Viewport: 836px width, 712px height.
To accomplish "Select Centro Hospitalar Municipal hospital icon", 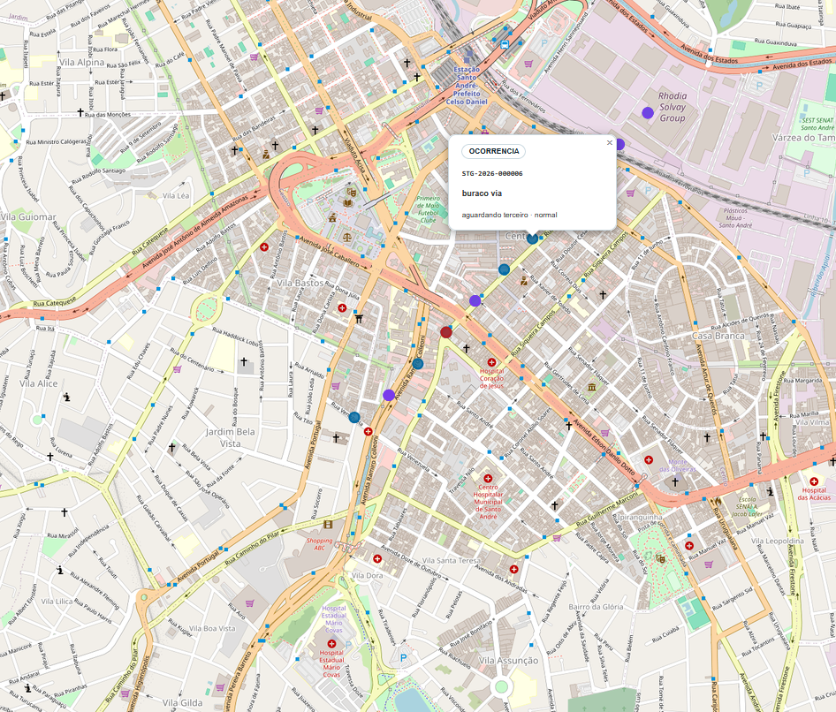I will tap(488, 479).
